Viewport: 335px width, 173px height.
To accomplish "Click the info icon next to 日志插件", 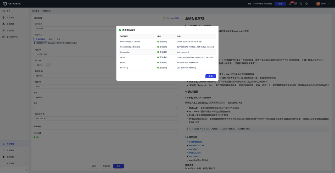I will tap(44, 114).
